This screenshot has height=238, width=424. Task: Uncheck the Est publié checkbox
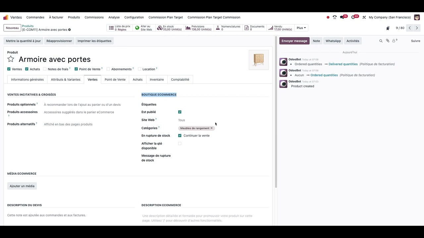[x=180, y=112]
